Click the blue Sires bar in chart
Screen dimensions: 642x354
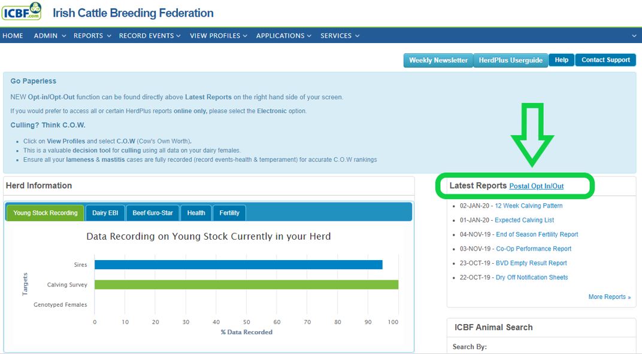click(x=238, y=264)
